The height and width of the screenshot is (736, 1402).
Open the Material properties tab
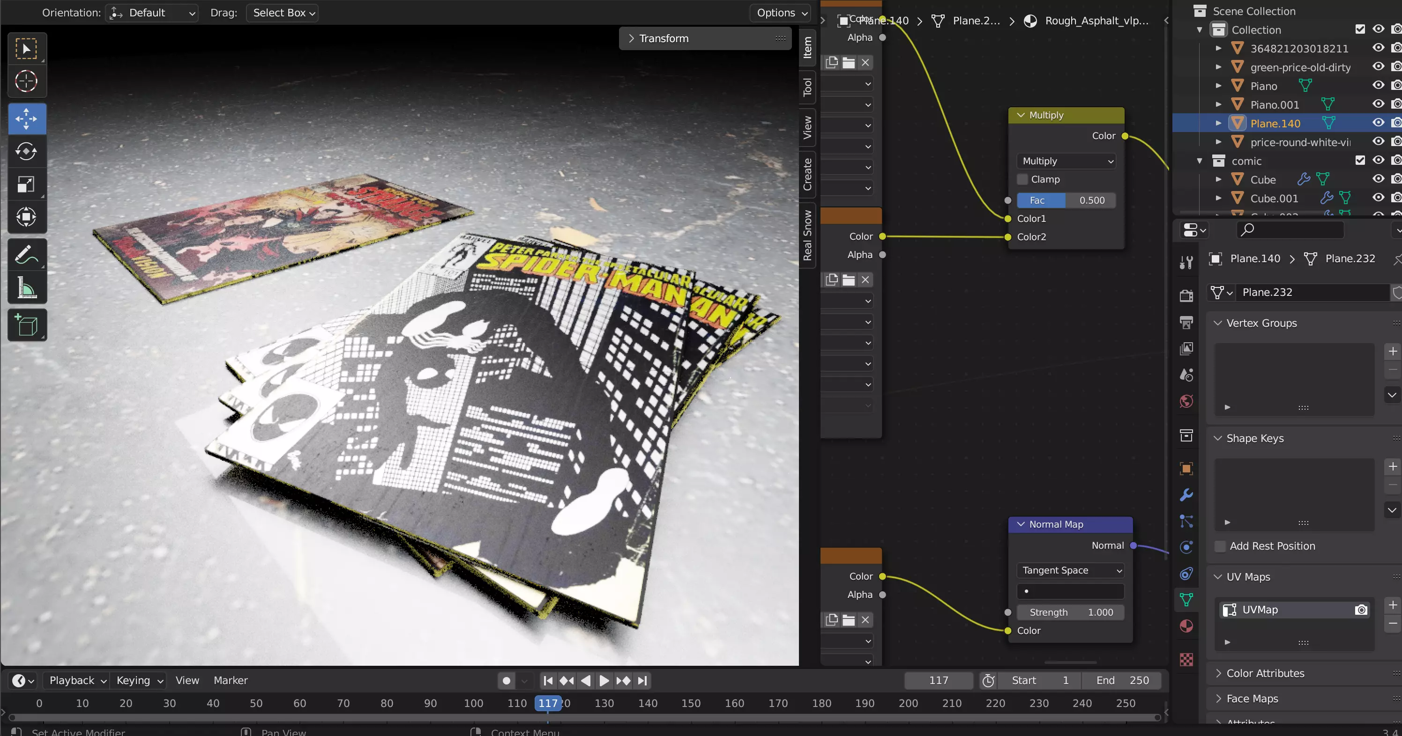point(1186,626)
